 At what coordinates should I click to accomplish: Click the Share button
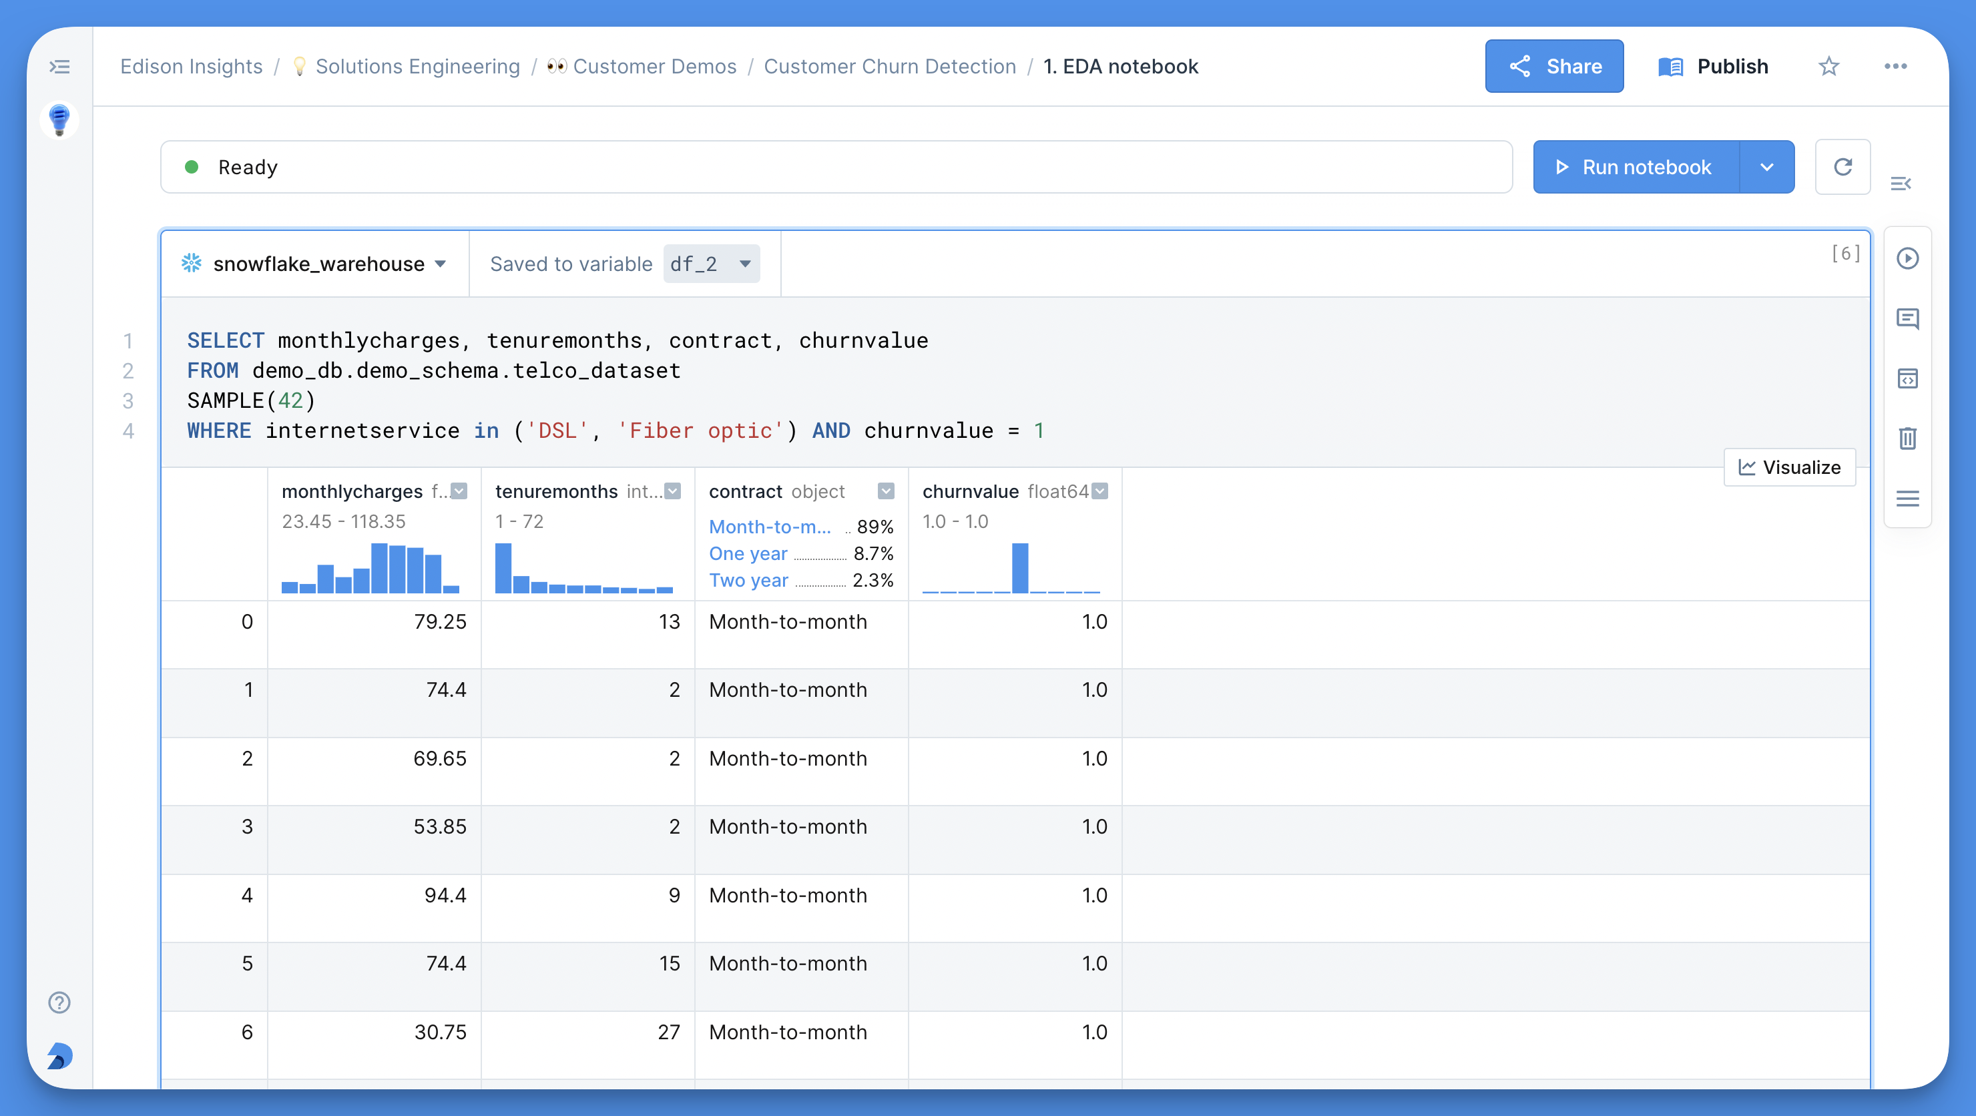point(1554,65)
